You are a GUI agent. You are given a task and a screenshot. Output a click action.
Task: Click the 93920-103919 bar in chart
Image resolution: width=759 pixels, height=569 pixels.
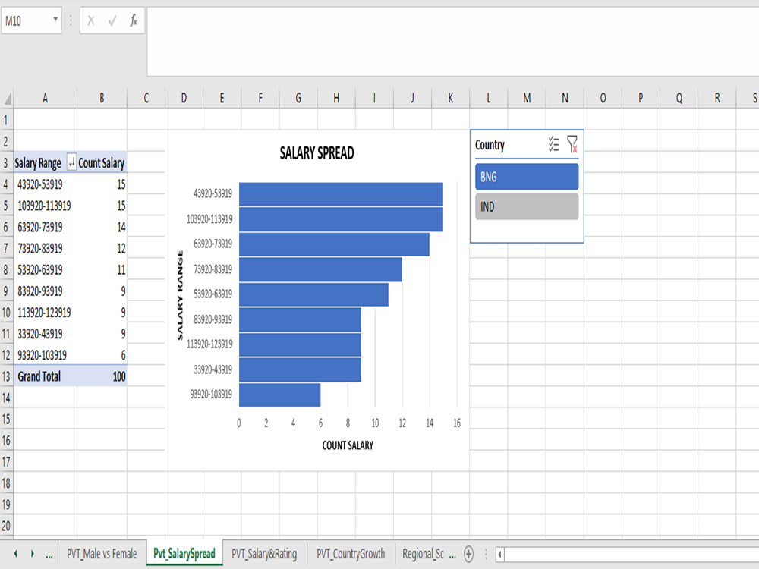(x=280, y=395)
